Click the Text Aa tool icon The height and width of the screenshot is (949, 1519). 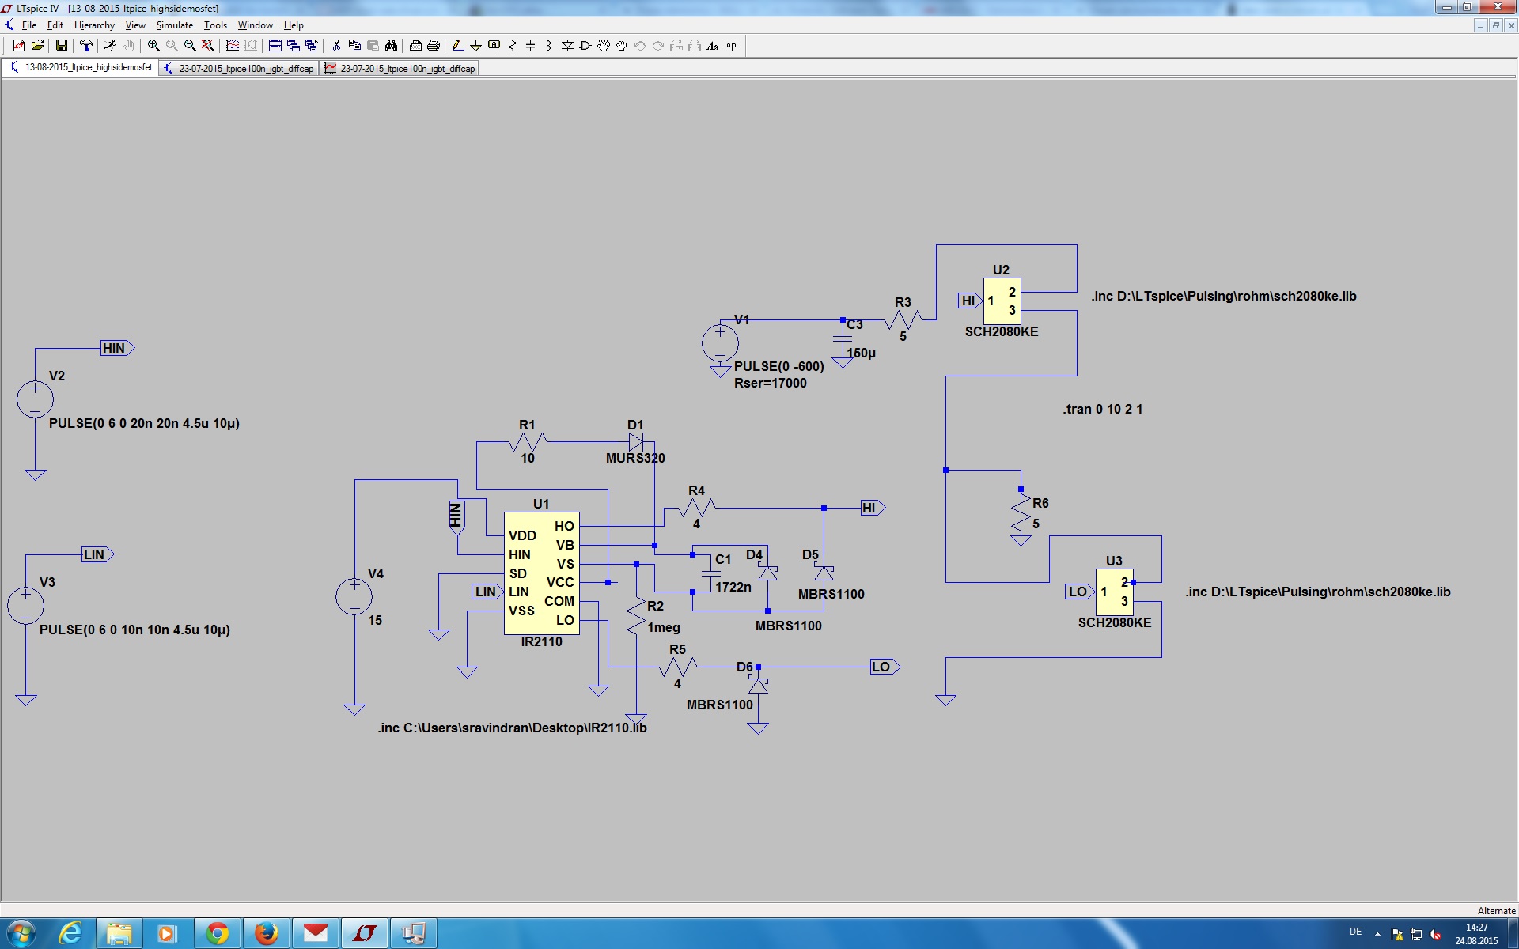click(x=713, y=46)
